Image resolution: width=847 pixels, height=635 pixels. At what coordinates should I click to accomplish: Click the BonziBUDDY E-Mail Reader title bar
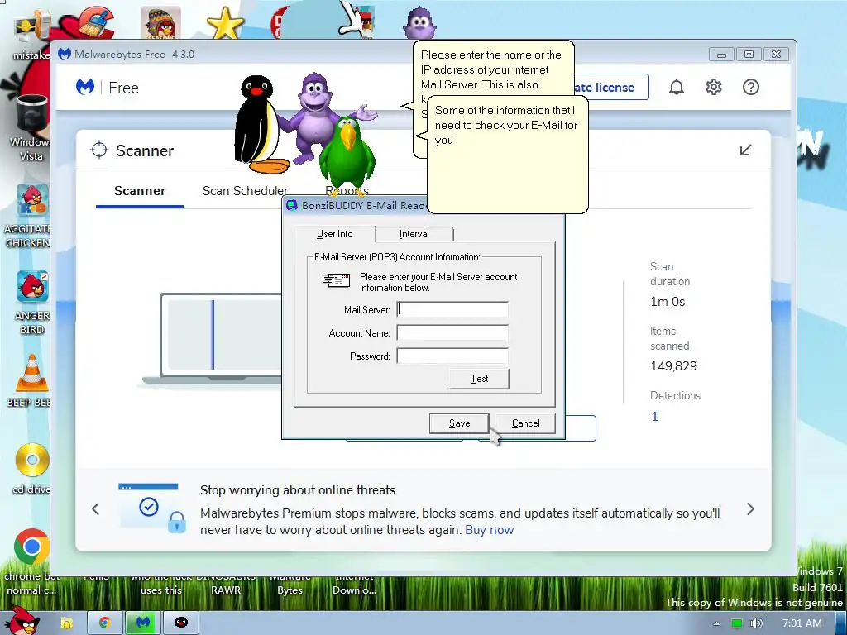[357, 205]
